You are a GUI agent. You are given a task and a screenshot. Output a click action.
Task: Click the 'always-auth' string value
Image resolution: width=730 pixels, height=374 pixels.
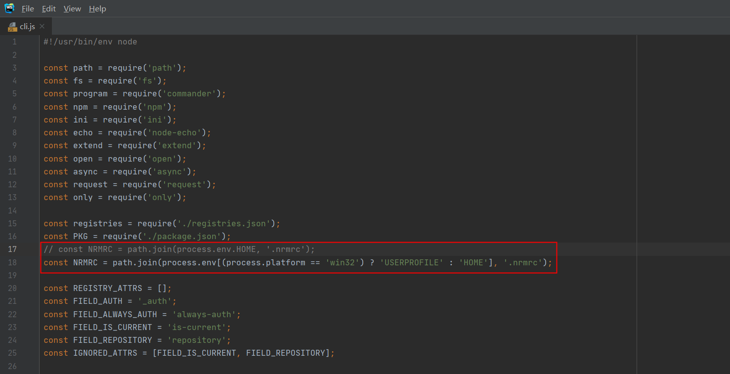204,314
